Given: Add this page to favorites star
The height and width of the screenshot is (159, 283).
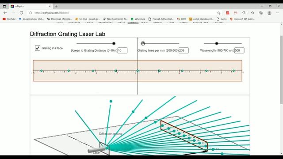Looking at the screenshot, I should coord(219,13).
